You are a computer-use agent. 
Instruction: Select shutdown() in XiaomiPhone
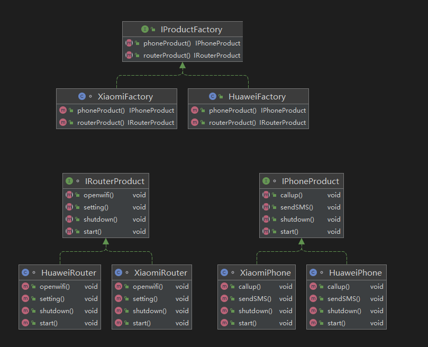[257, 311]
